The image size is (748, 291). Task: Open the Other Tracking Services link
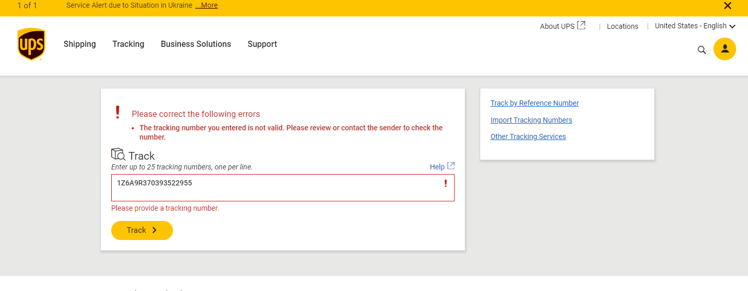point(528,136)
